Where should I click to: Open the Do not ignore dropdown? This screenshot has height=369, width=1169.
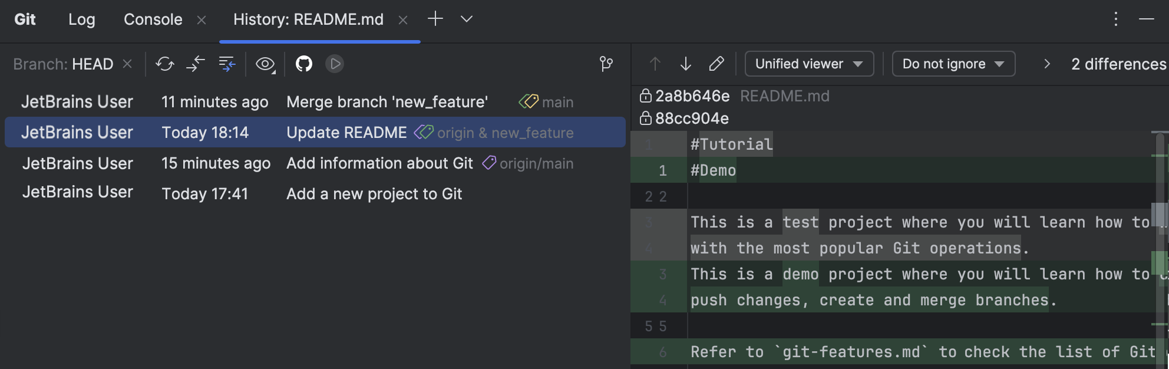[x=953, y=64]
